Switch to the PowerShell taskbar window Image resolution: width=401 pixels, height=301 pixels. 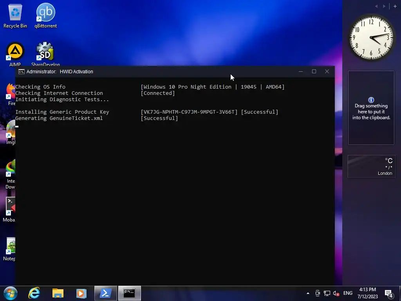point(106,293)
